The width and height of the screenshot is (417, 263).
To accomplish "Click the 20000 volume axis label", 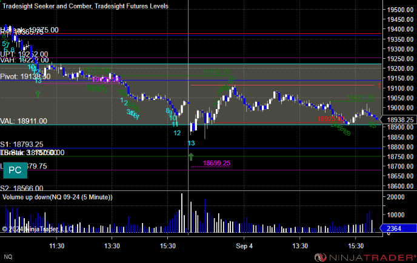I will tap(395, 197).
